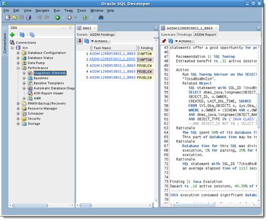Select the ADDM Report tab
This screenshot has width=268, height=221.
pos(205,34)
